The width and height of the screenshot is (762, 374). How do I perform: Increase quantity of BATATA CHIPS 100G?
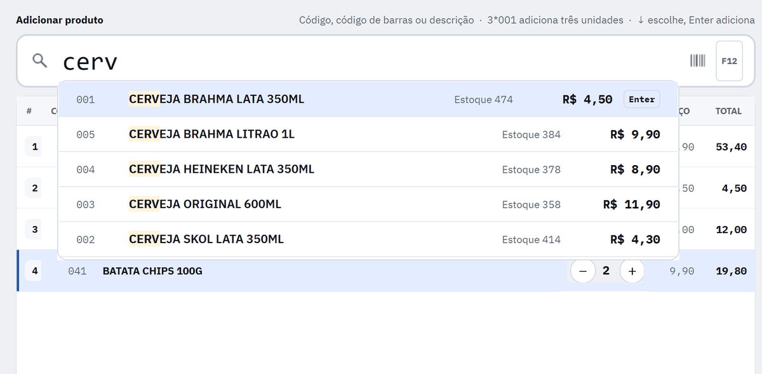[x=632, y=271]
